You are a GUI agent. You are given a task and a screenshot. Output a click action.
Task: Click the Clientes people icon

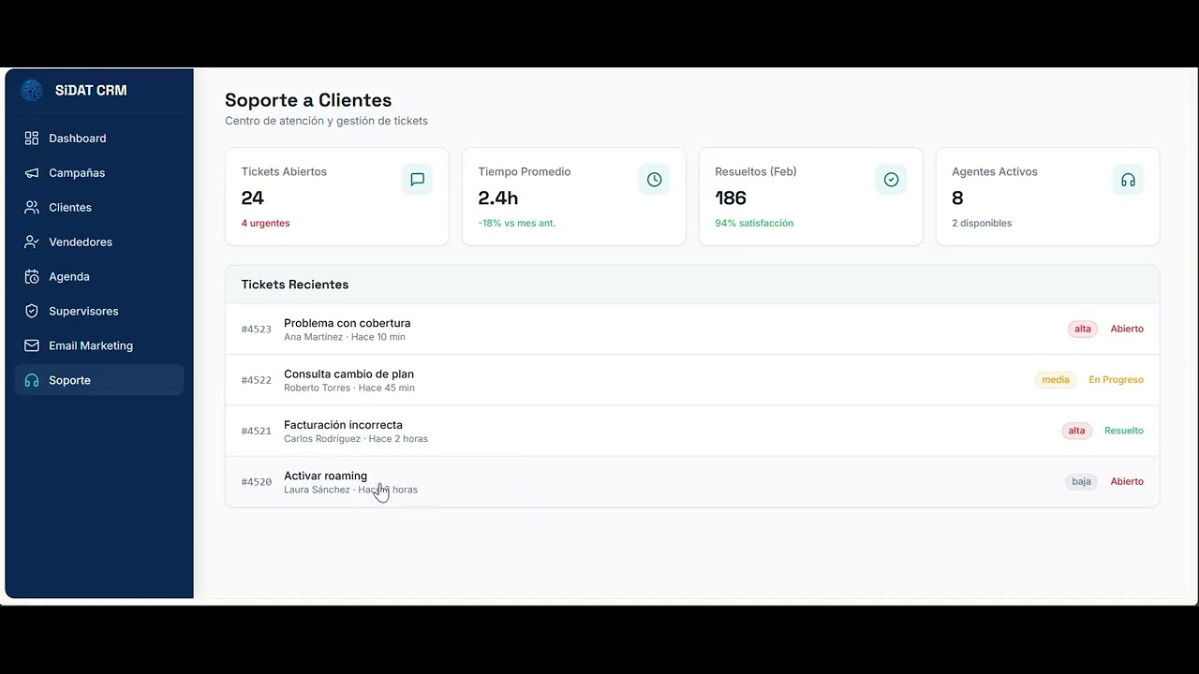point(32,207)
